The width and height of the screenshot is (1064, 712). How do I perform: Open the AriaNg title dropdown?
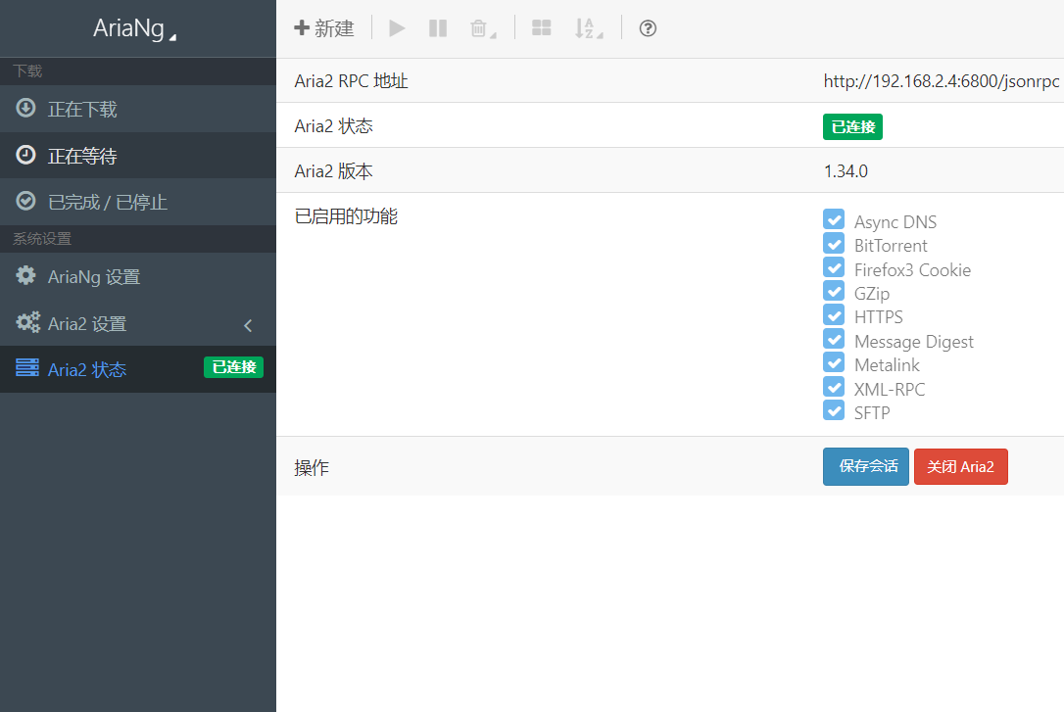coord(136,29)
